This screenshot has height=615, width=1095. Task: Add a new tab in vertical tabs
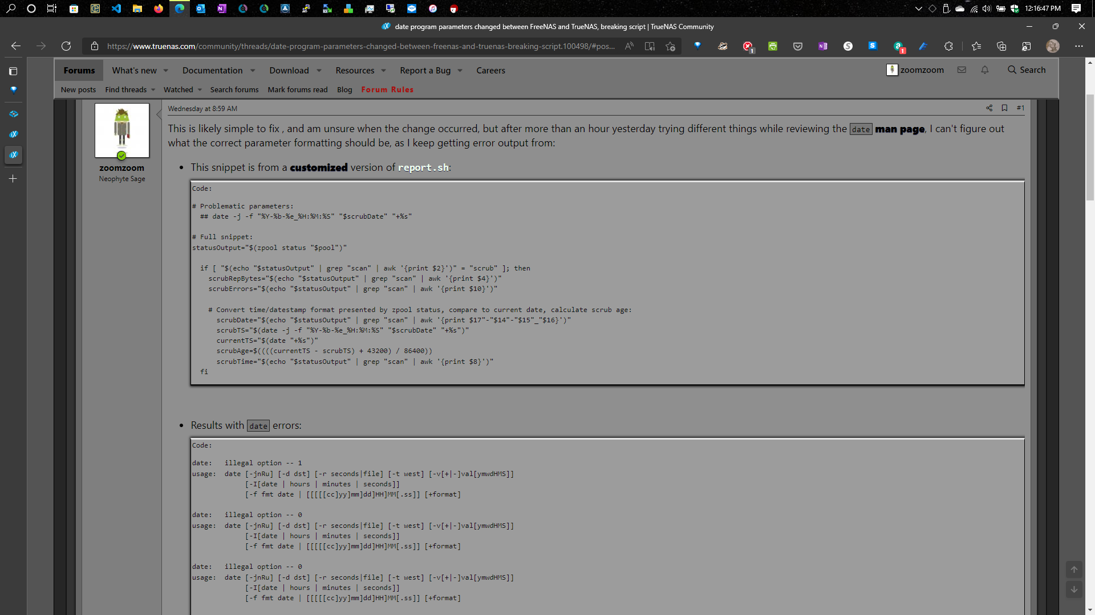pyautogui.click(x=13, y=179)
